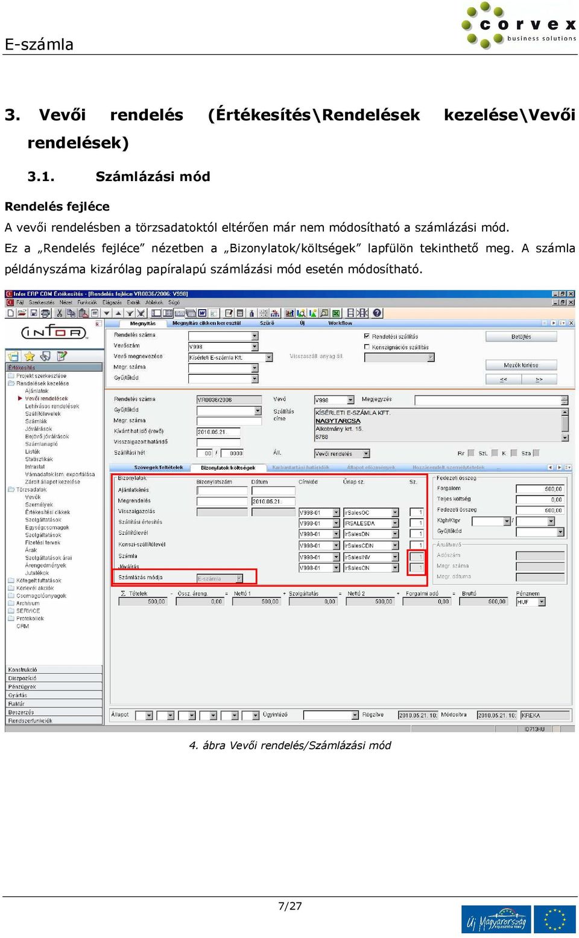Toggle the Konszignációs szállítás checkbox

(x=367, y=347)
